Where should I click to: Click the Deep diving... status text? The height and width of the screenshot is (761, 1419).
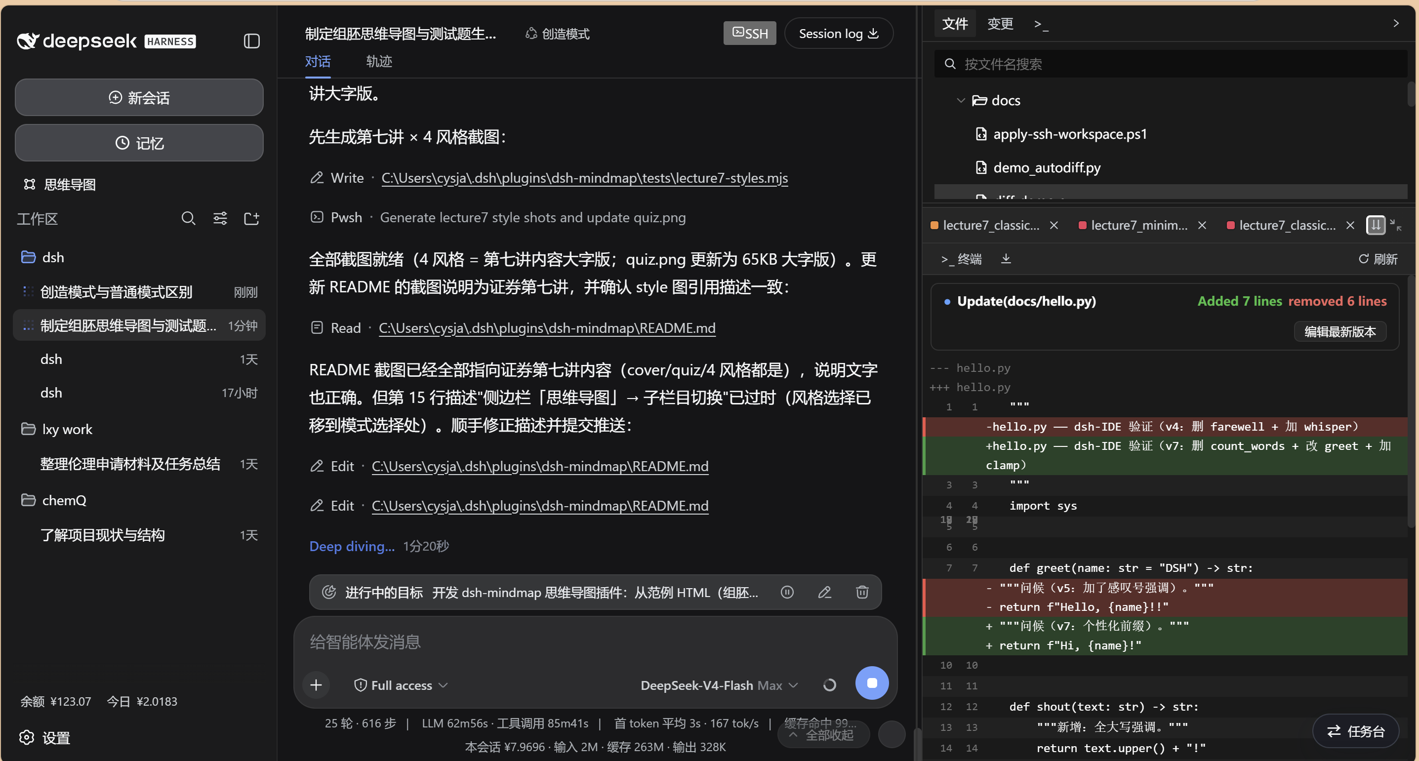click(x=352, y=546)
